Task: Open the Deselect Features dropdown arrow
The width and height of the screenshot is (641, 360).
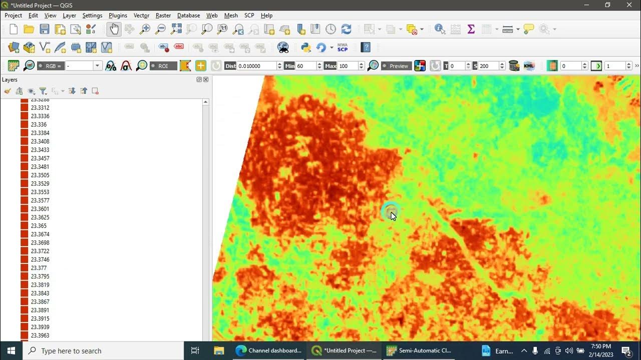Action: (x=422, y=29)
